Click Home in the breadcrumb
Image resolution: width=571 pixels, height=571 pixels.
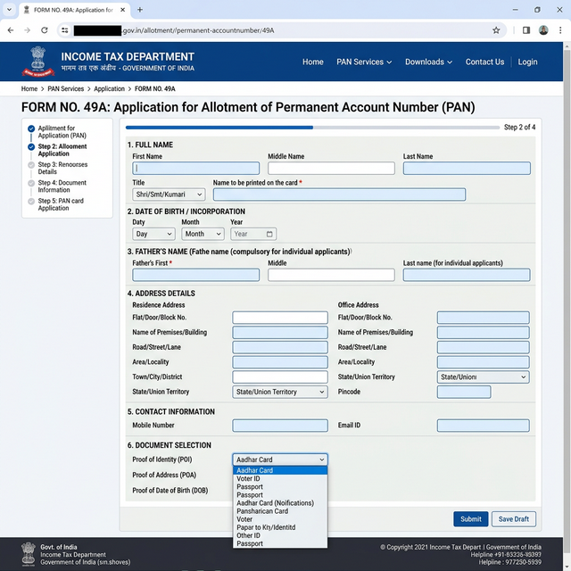point(29,89)
